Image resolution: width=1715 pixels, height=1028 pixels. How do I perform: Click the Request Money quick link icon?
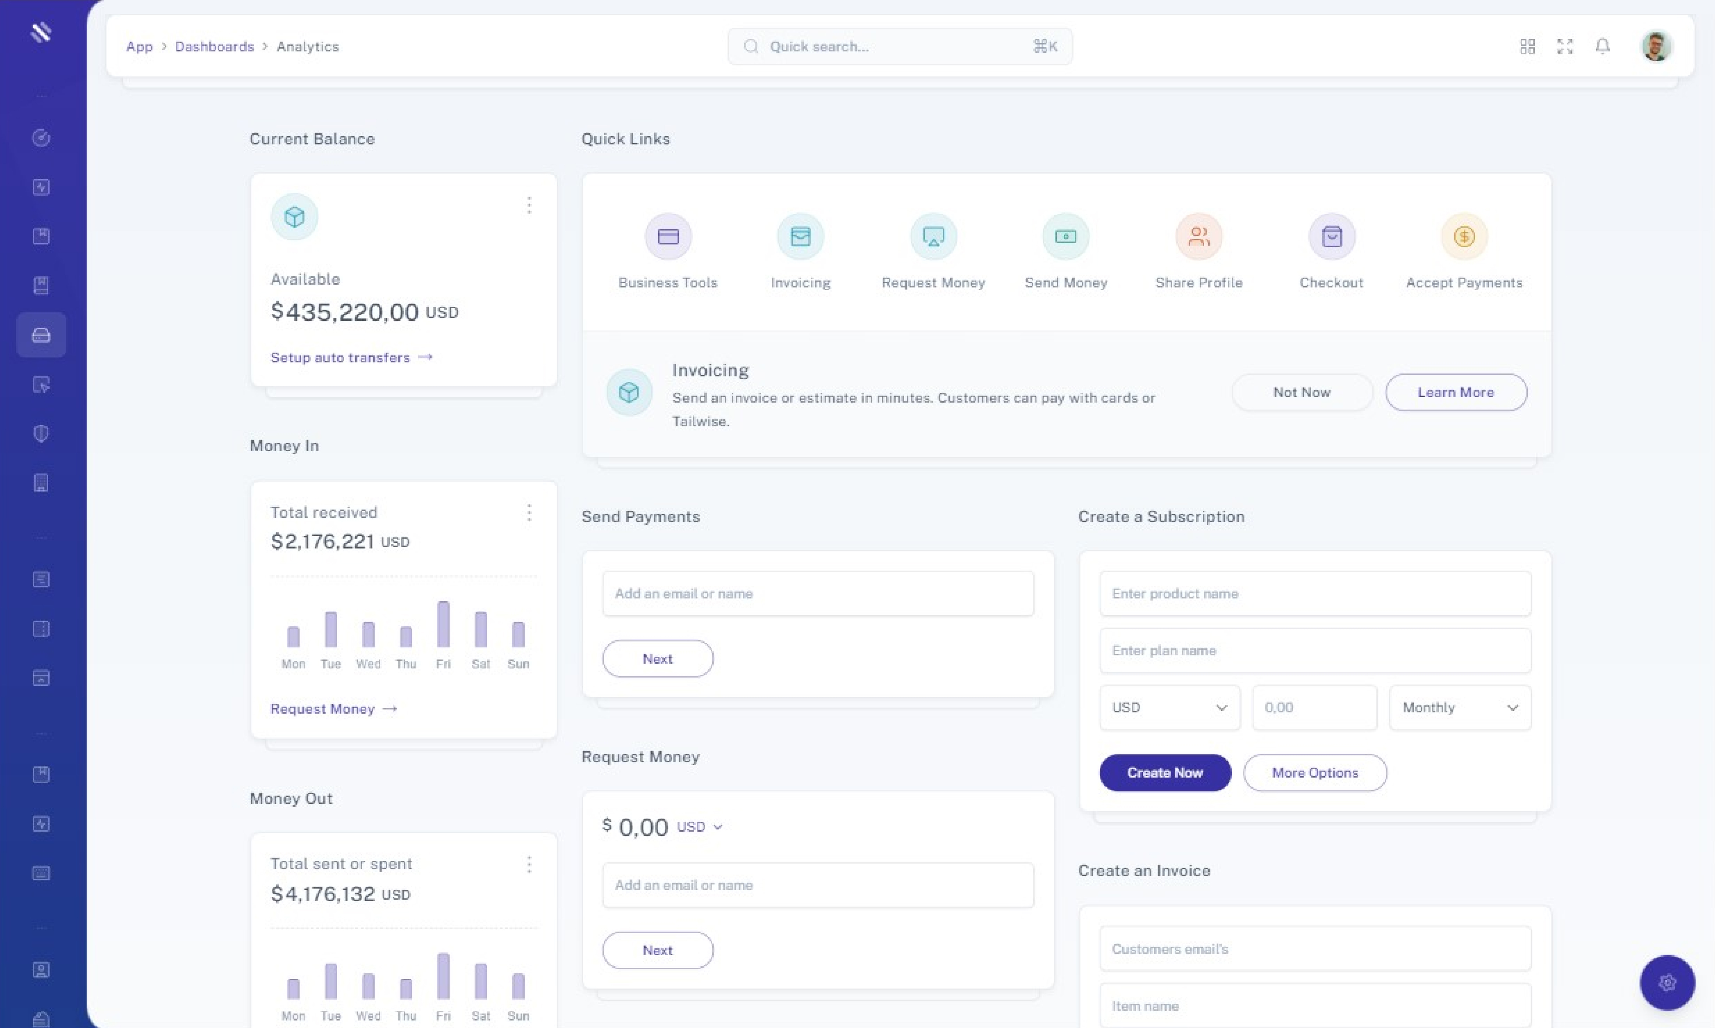[x=933, y=236]
